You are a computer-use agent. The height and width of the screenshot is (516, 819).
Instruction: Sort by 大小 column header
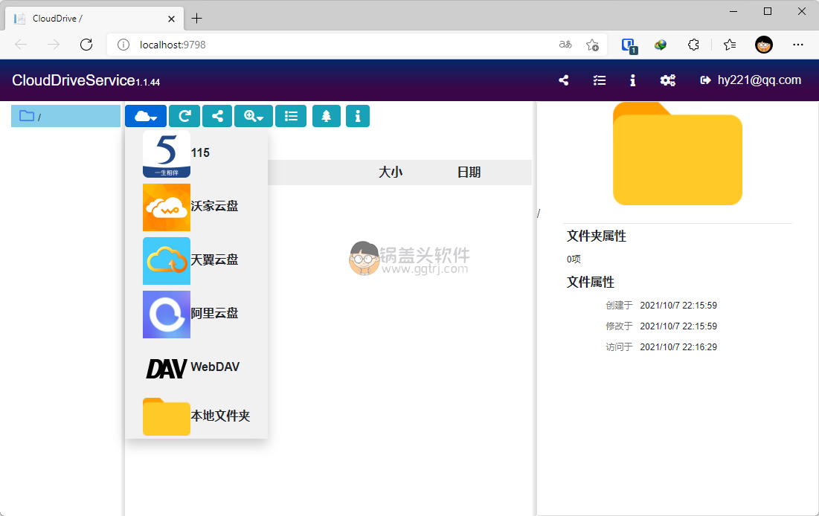[391, 172]
